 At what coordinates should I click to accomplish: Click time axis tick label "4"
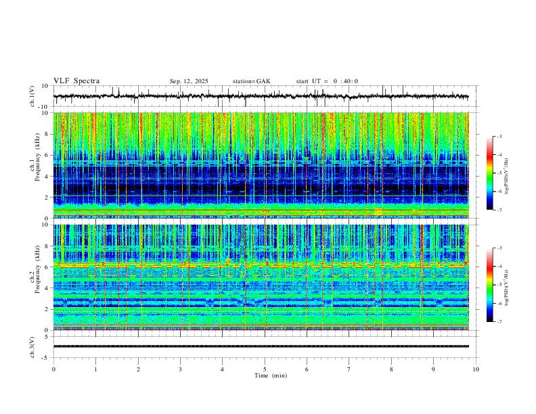[222, 369]
